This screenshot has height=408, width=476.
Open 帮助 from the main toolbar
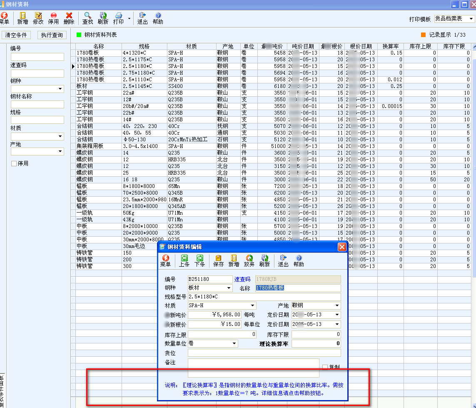(x=158, y=18)
